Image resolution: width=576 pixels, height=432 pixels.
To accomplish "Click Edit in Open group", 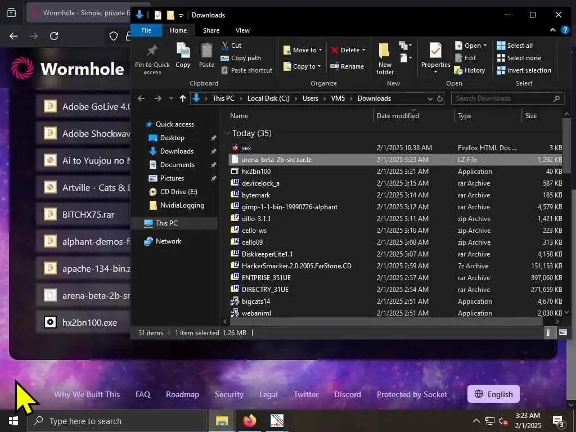I will click(x=465, y=58).
